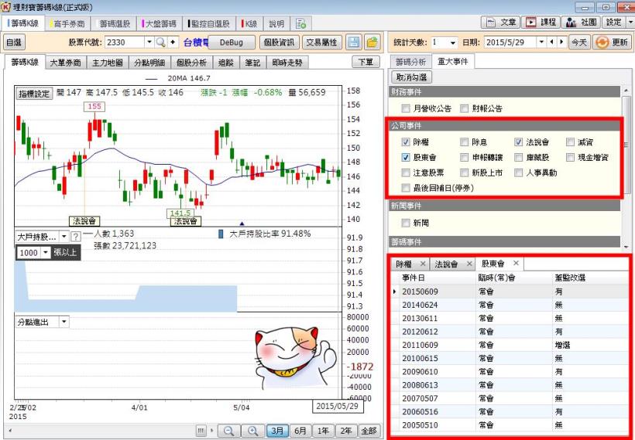635x440 pixels.
Task: Close the 股東會 result tab
Action: click(516, 263)
